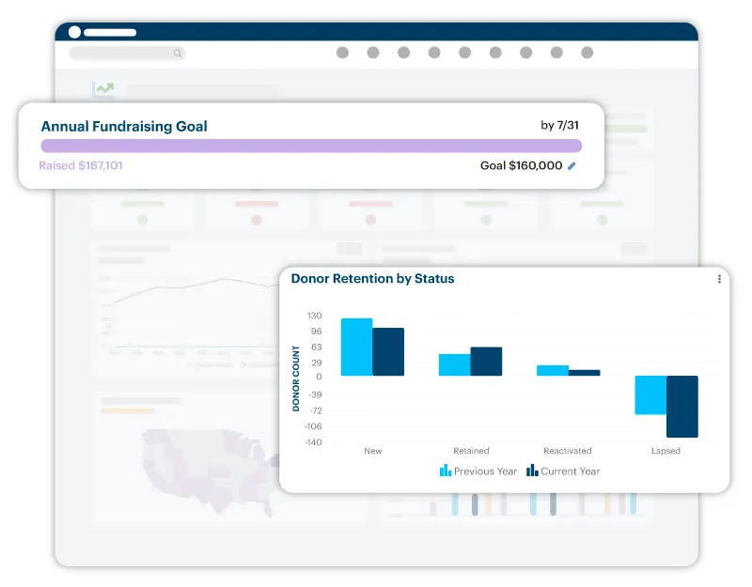Screen dimensions: 752x587
Task: Click the pill-shaped tab in the window title bar
Action: click(110, 30)
